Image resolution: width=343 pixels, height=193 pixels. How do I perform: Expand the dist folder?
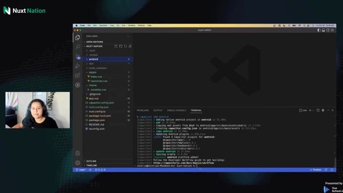click(107, 64)
